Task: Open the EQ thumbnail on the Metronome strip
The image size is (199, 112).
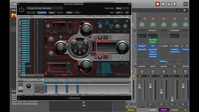Action: click(x=142, y=36)
